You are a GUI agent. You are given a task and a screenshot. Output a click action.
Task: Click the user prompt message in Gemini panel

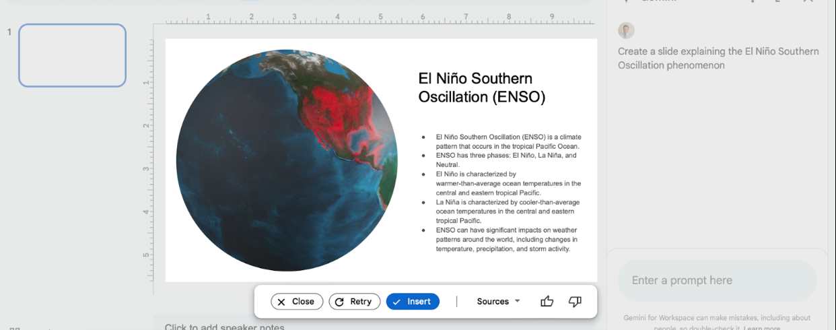[718, 59]
